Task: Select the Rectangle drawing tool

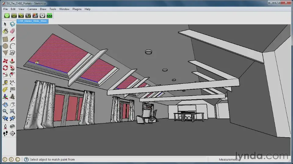Action: [x=5, y=39]
